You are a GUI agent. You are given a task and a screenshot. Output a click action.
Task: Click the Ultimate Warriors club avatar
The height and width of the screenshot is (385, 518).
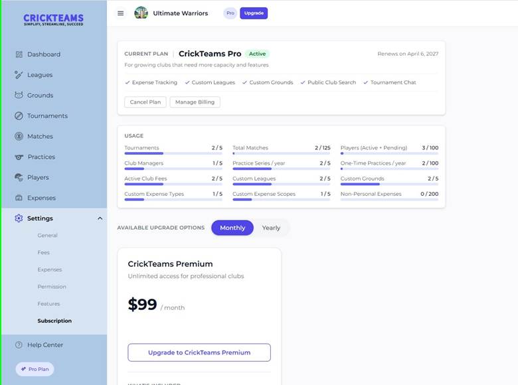click(x=141, y=13)
